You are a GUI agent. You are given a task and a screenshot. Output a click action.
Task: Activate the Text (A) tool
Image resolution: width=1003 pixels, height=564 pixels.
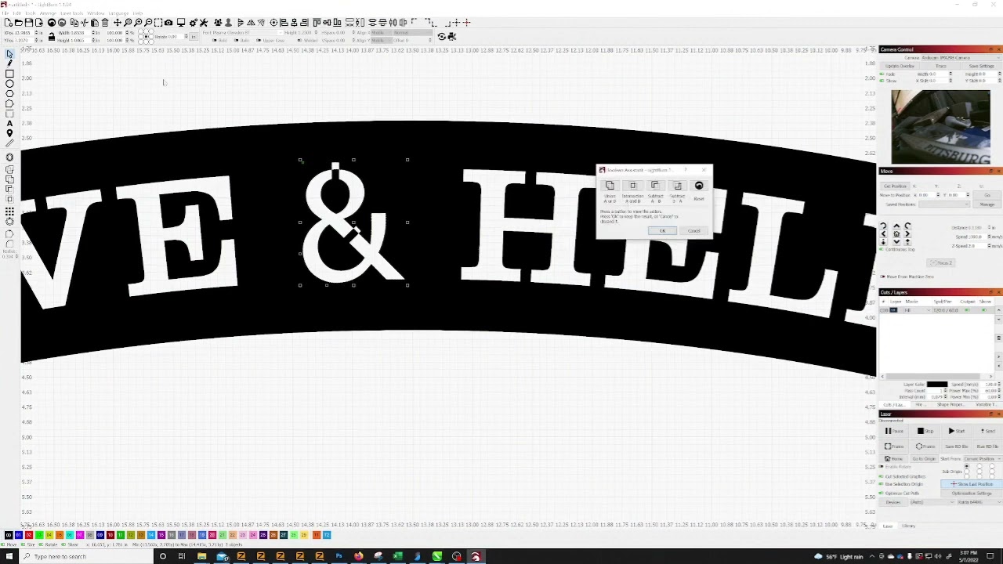tap(9, 124)
